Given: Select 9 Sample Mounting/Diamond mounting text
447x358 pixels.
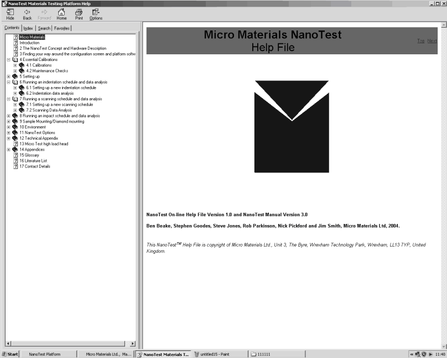Looking at the screenshot, I should point(52,121).
